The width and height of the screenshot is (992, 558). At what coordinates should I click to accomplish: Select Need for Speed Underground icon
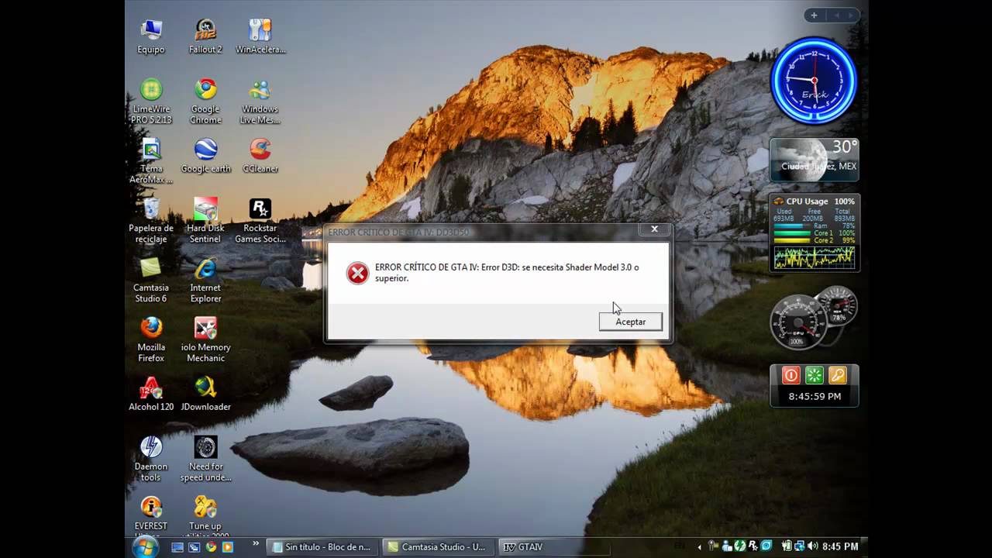(205, 460)
